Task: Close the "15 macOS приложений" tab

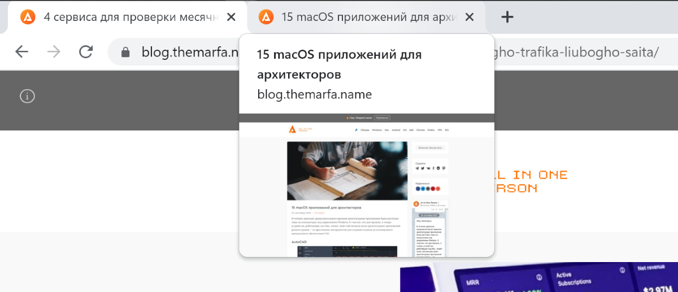Action: coord(470,18)
